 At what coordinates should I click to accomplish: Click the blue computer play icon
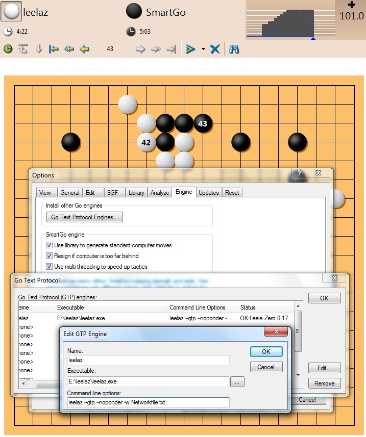(190, 49)
